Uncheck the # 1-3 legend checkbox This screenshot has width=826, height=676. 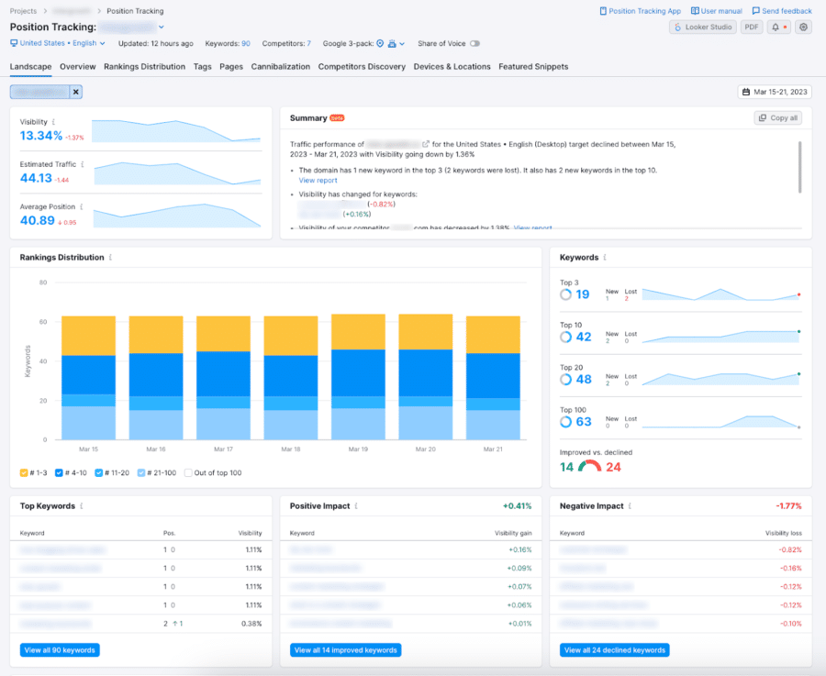pos(24,472)
